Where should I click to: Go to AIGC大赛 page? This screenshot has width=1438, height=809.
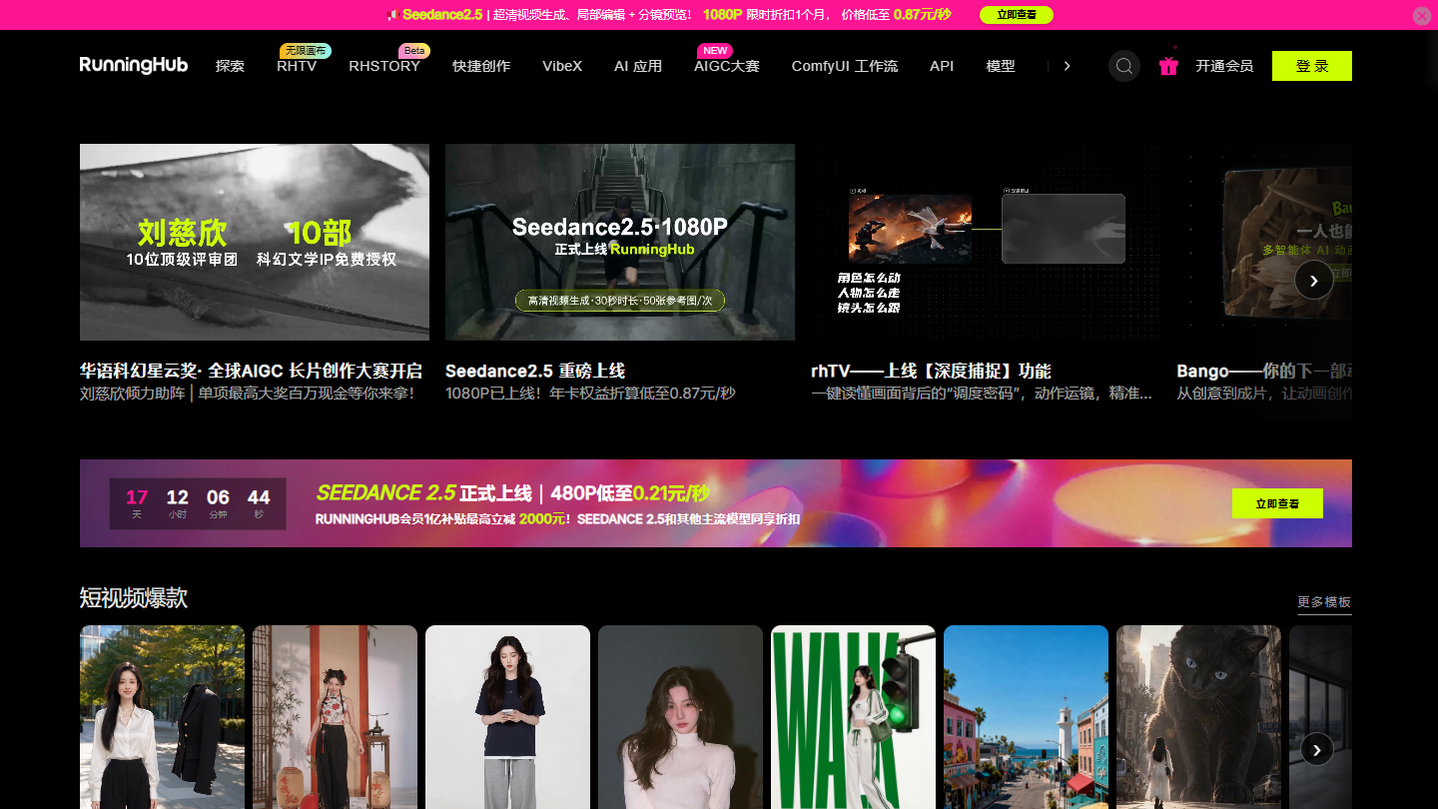(727, 66)
